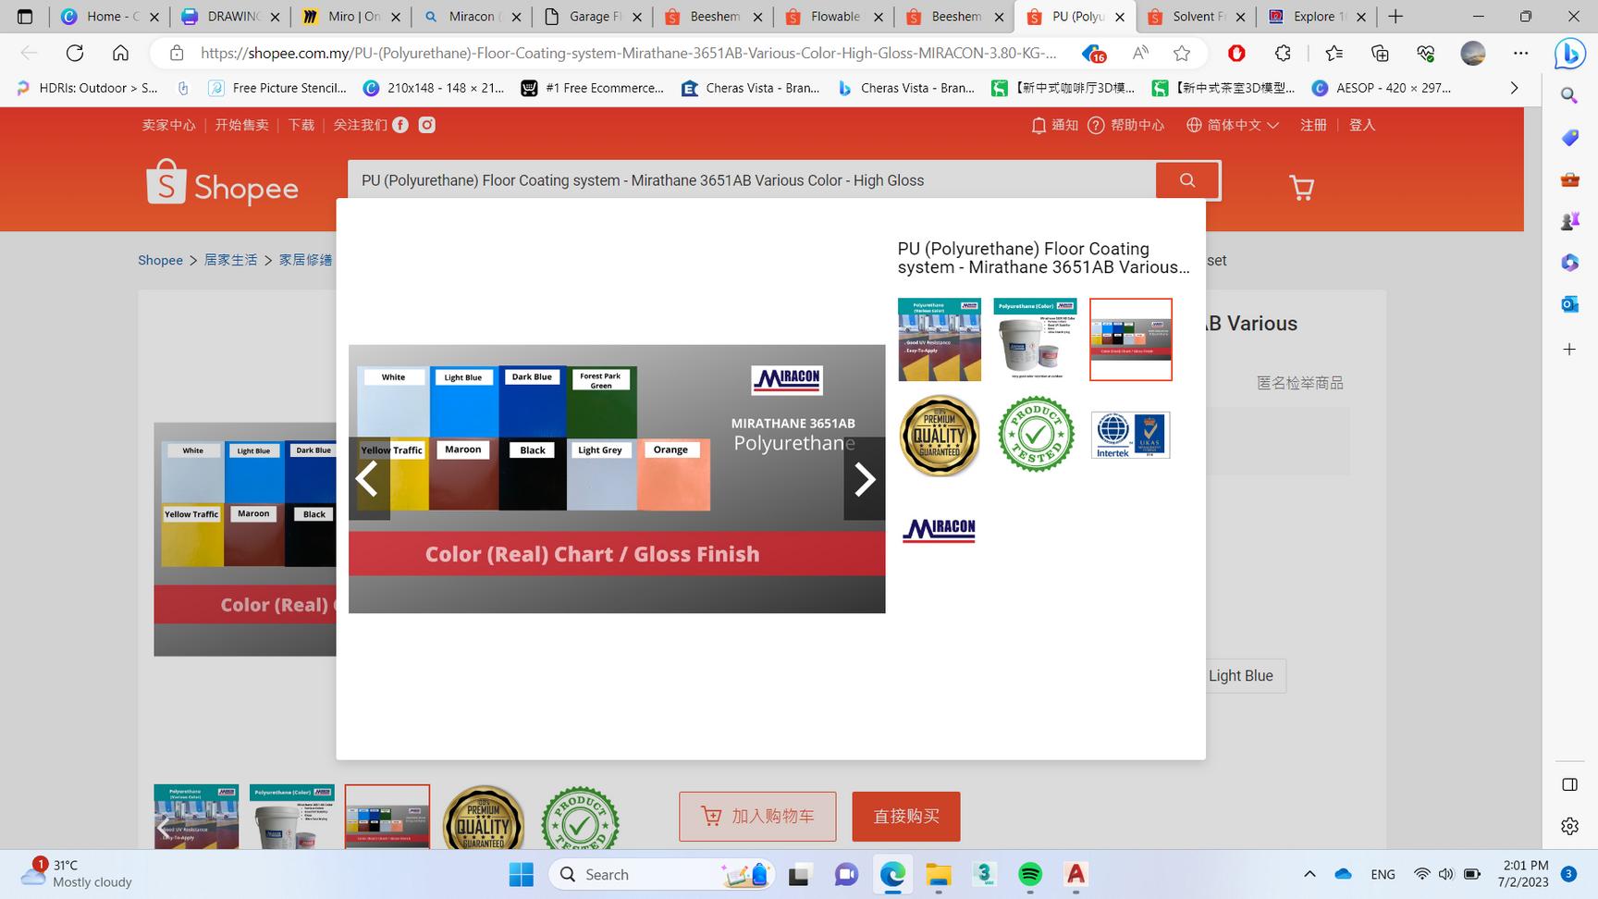
Task: Open the Collections toolbar icon
Action: pyautogui.click(x=1380, y=53)
